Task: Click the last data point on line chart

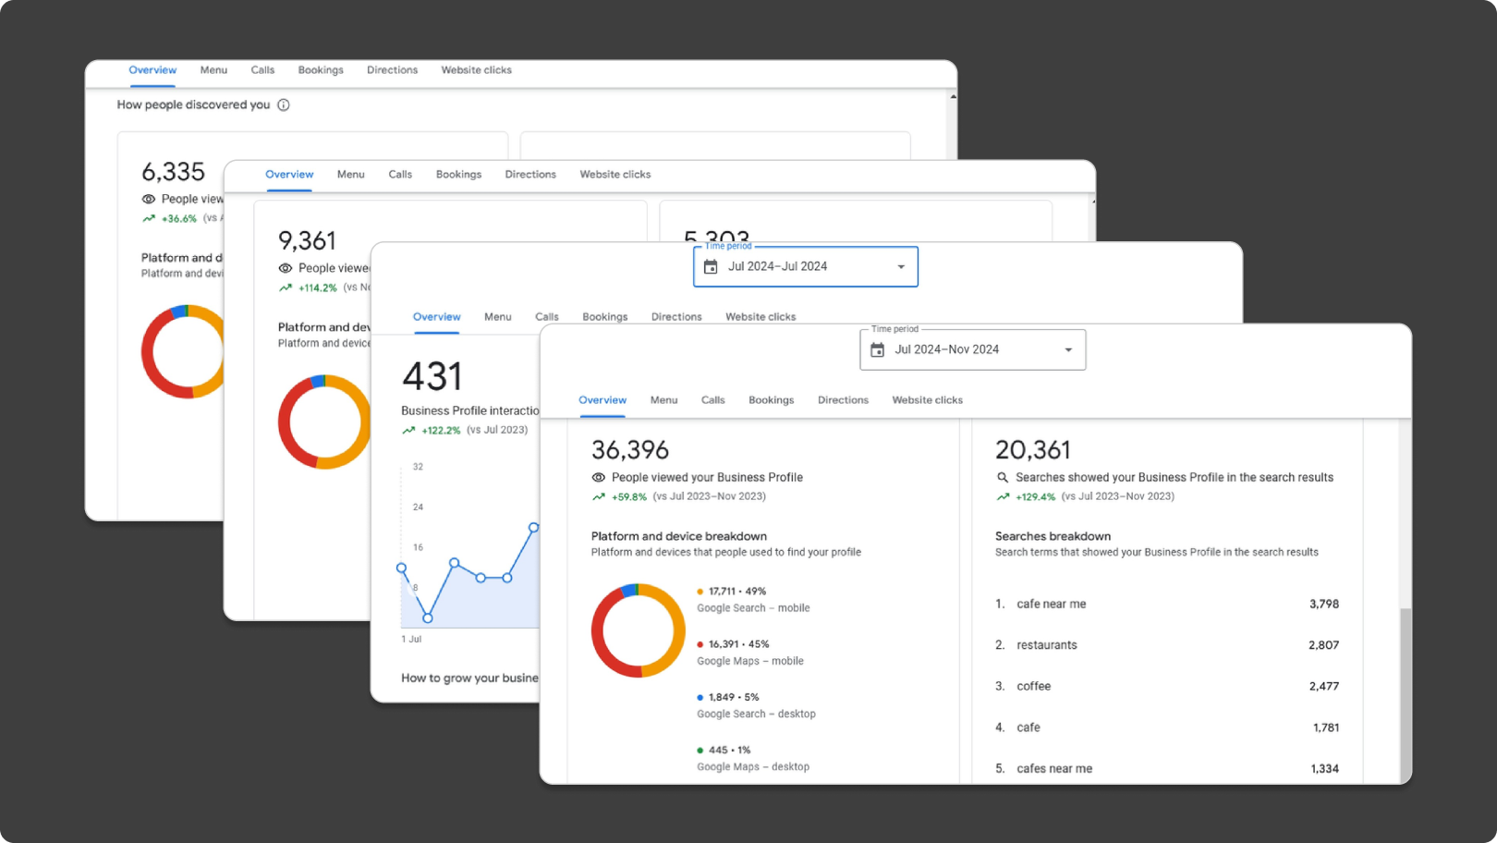Action: coord(533,528)
